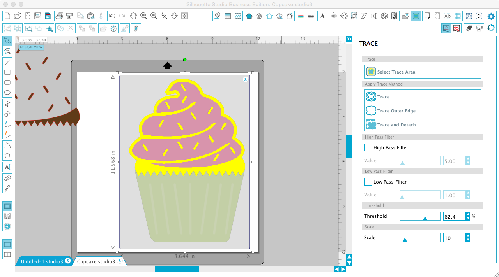Enable the High Pass Filter
499x277 pixels.
pos(368,147)
